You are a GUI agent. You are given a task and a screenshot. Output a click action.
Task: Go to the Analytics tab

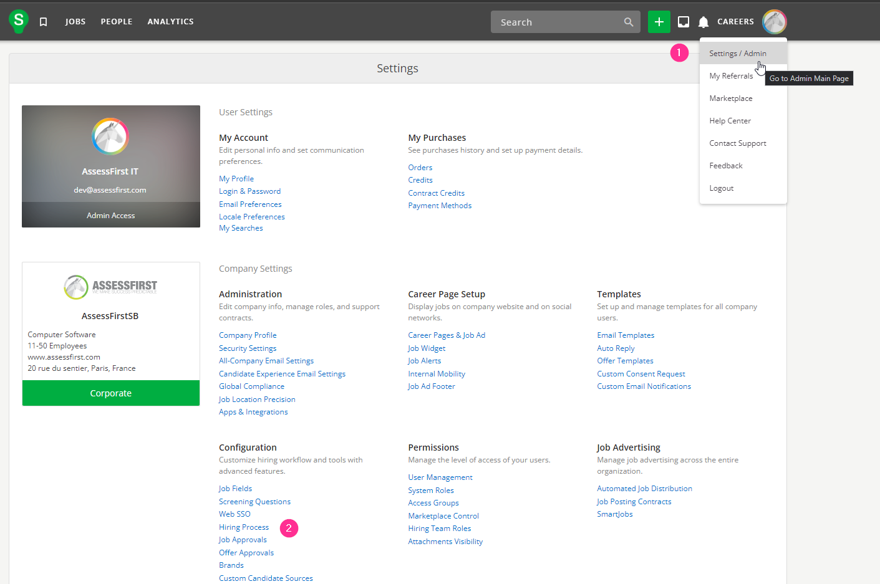pyautogui.click(x=170, y=22)
